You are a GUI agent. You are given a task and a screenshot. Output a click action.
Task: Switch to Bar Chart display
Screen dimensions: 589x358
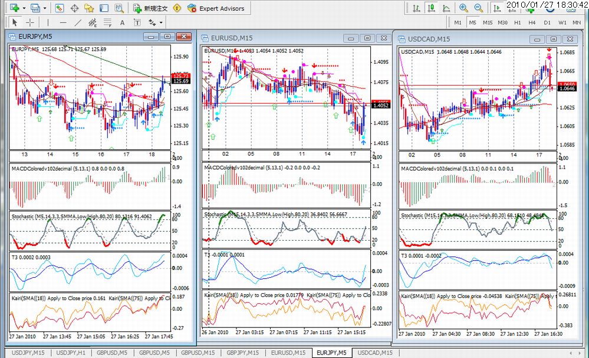point(417,8)
